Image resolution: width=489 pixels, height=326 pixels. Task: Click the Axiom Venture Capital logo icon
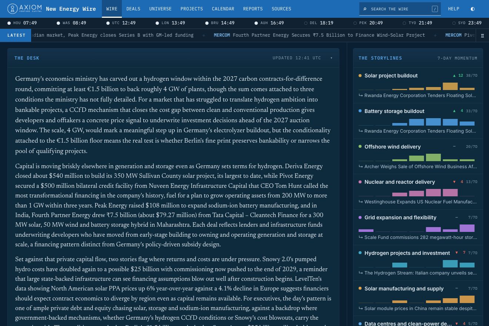pyautogui.click(x=13, y=9)
